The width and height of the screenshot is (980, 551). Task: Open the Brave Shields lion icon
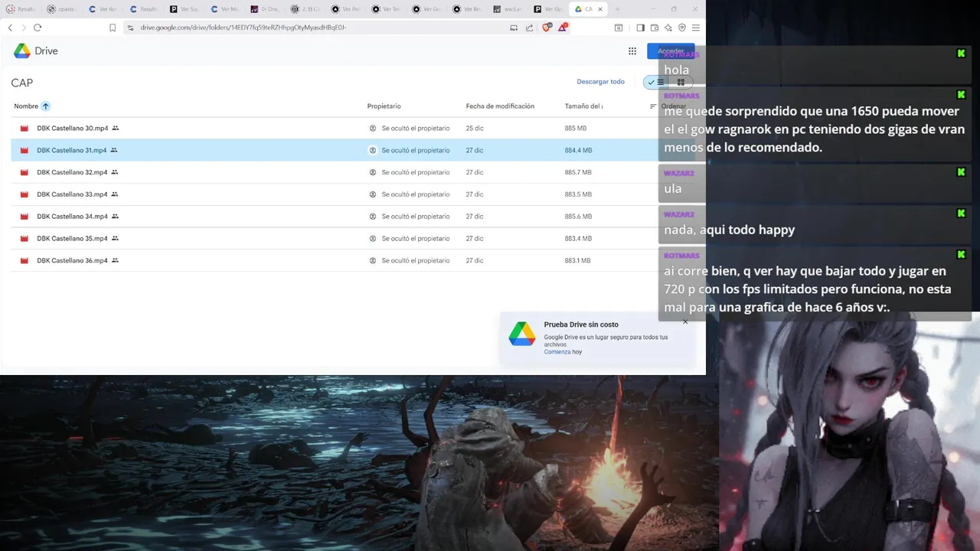(547, 28)
